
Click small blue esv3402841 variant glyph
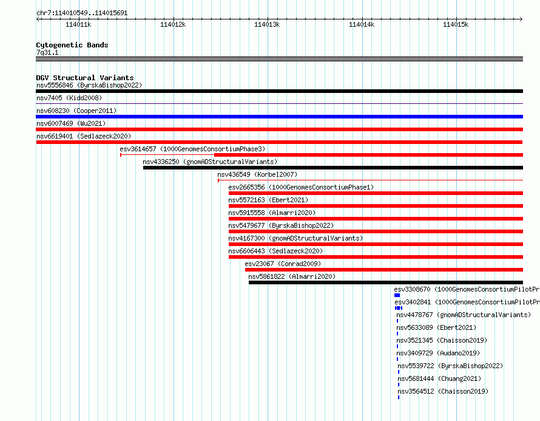399,308
